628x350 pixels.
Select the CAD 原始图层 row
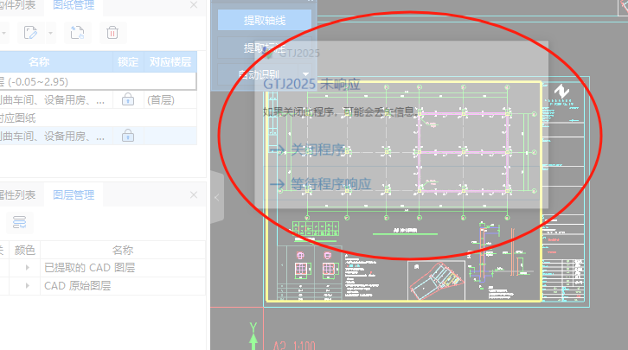click(x=103, y=286)
